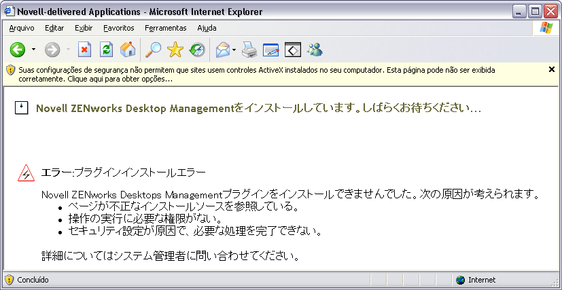Click the Forward arrow button

coord(52,50)
